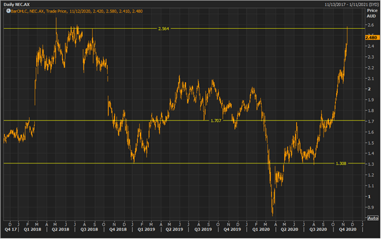Click the Q4 2018 quarter label
Viewport: 381px width, 239px height.
(118, 230)
